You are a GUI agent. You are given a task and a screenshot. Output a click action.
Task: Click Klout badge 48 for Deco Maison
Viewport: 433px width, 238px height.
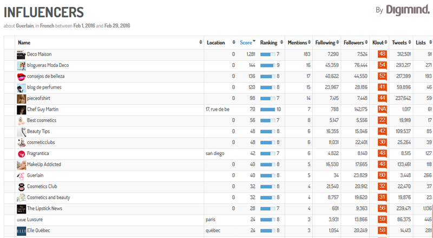click(x=382, y=54)
